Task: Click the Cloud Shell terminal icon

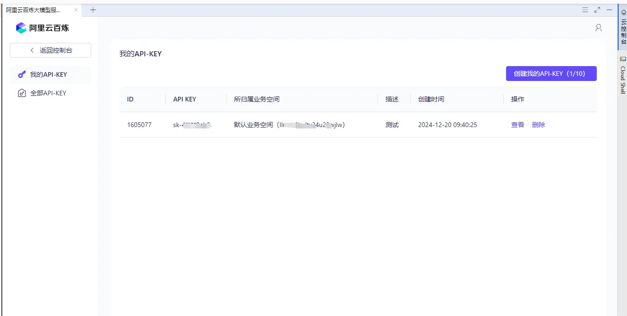Action: 623,59
